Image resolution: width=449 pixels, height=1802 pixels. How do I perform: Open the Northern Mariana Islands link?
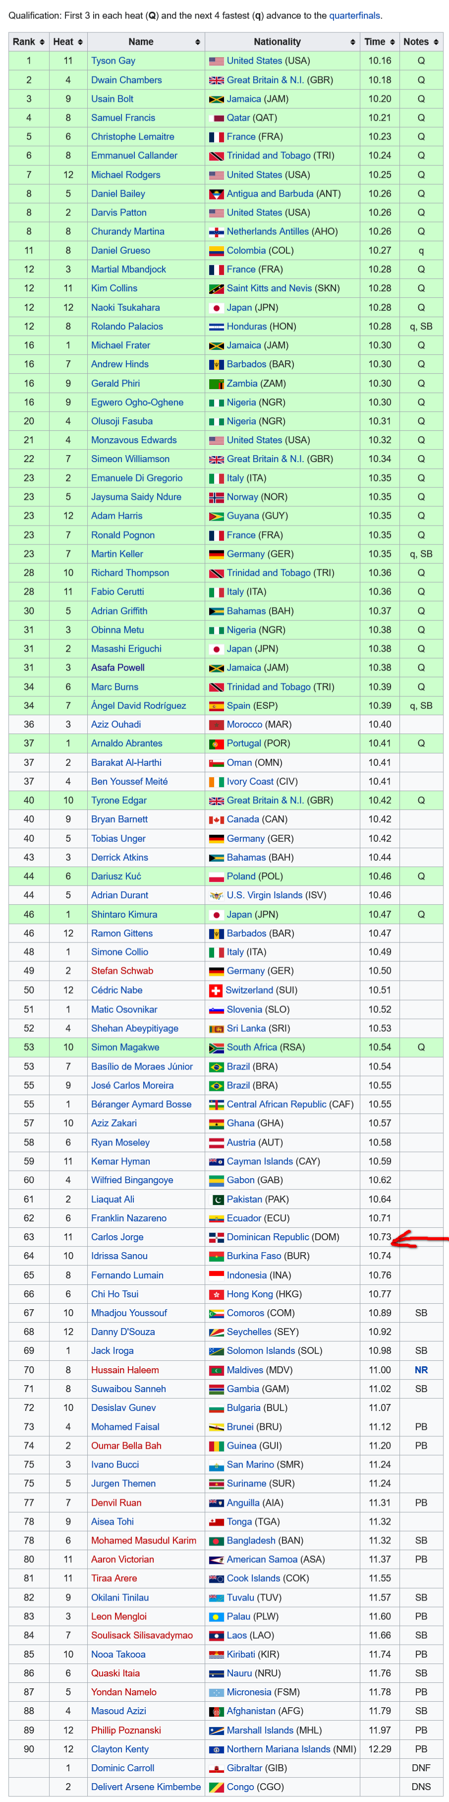[x=280, y=1749]
